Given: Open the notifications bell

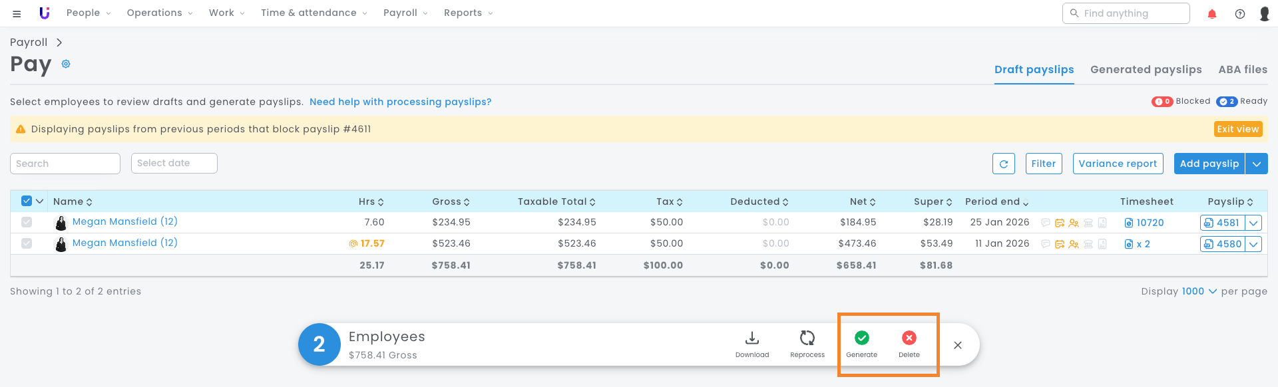Looking at the screenshot, I should (1212, 14).
